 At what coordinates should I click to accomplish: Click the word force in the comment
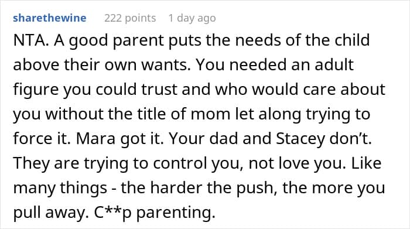[33, 138]
